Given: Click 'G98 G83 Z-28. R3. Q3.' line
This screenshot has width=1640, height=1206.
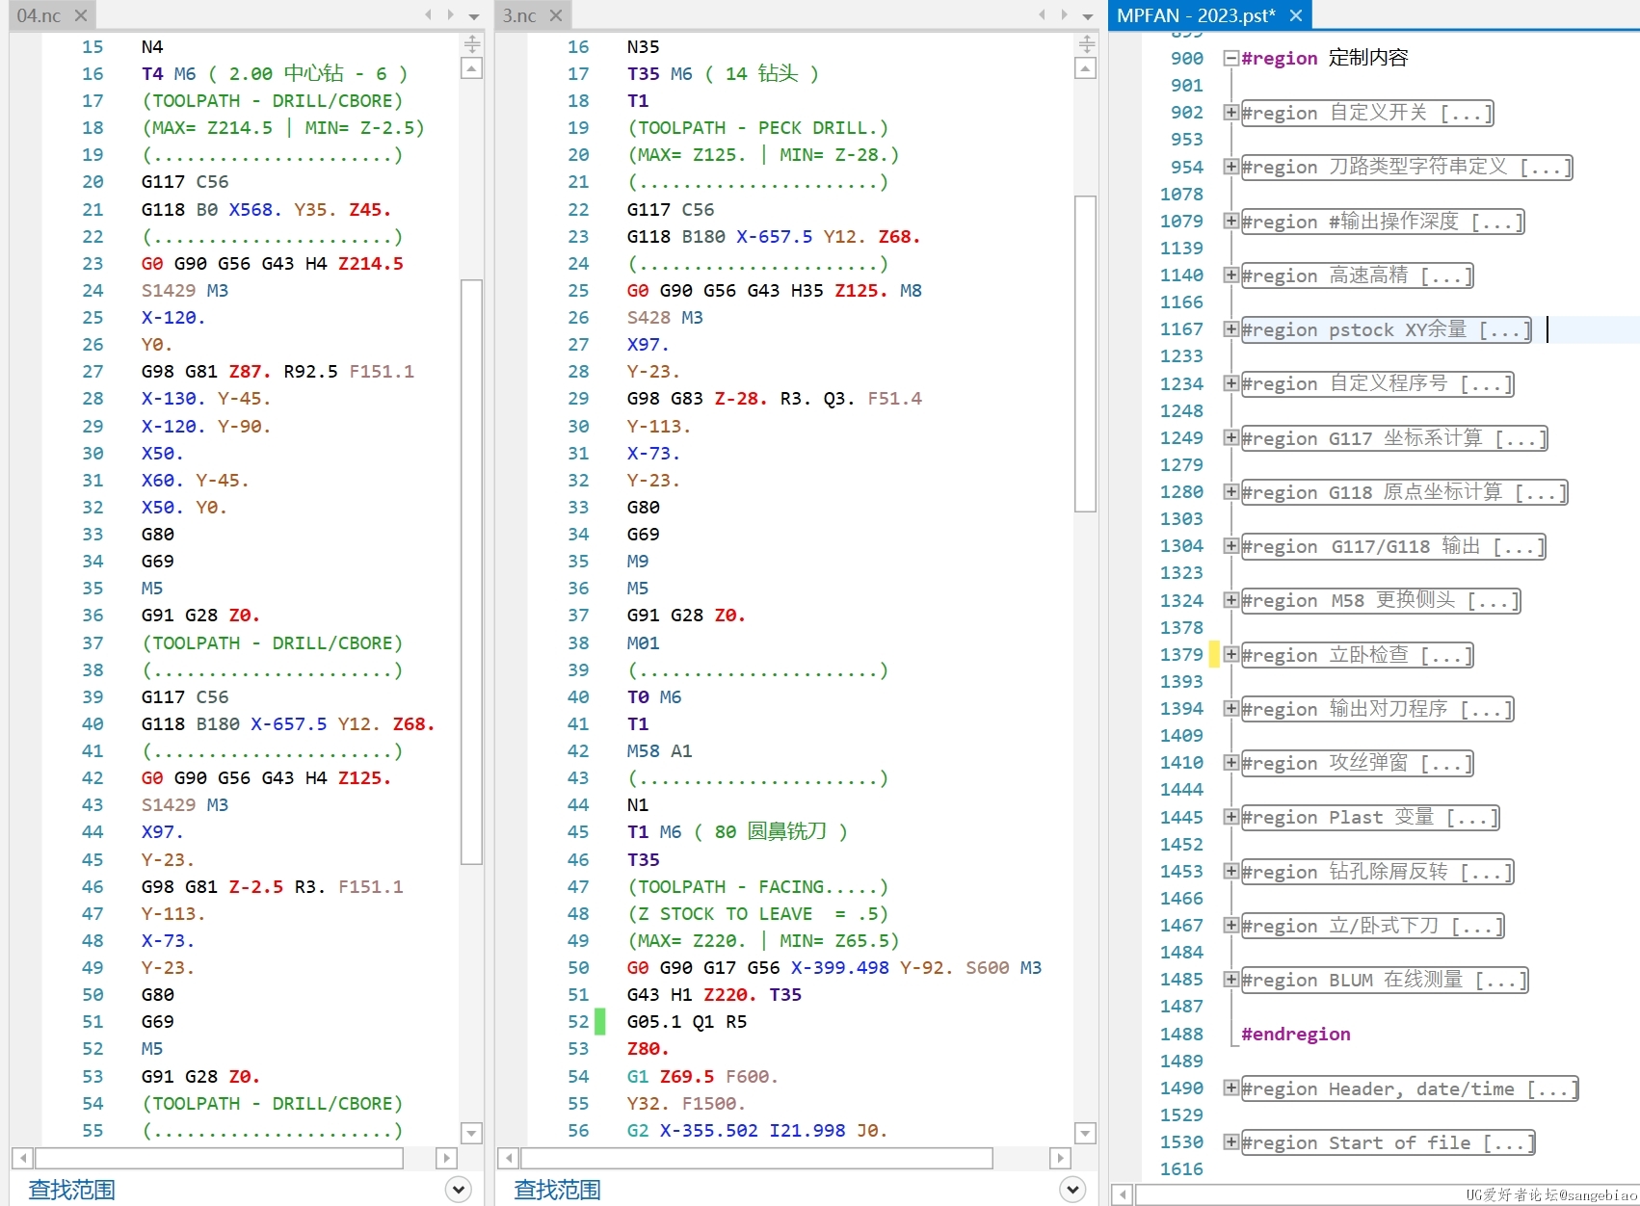Looking at the screenshot, I should (775, 399).
